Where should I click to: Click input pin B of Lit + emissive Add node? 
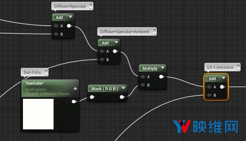(209, 95)
